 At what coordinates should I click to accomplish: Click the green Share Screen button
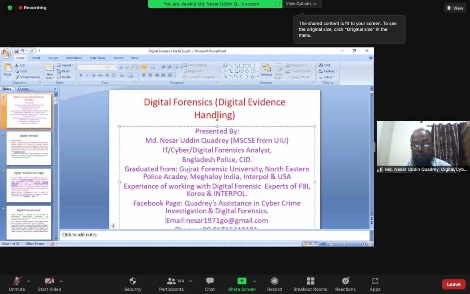point(241,284)
